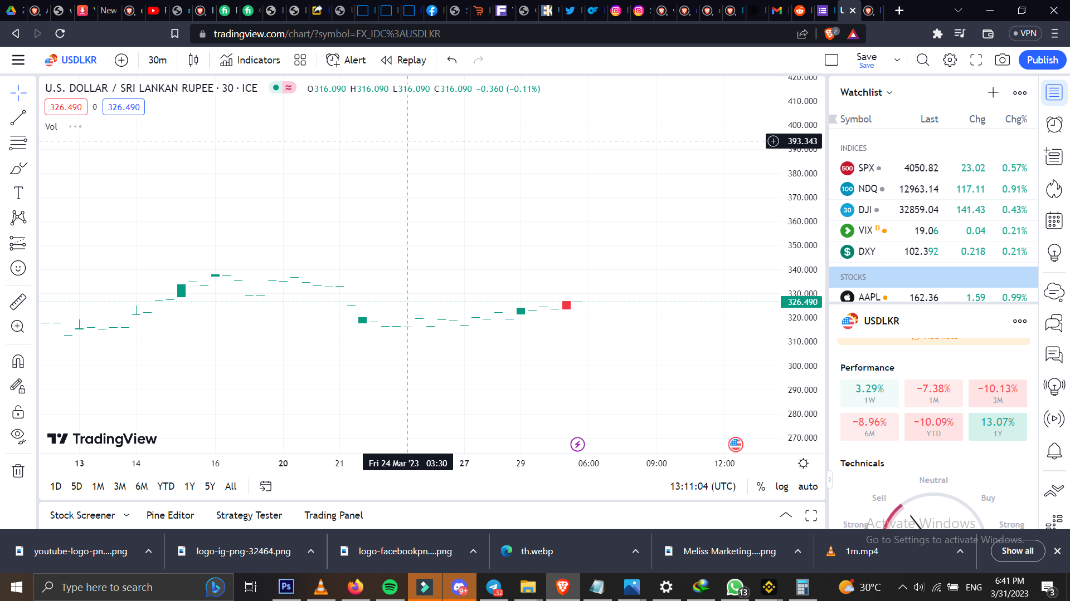Expand the Stock Screener dropdown arrow
This screenshot has height=601, width=1070.
click(127, 515)
